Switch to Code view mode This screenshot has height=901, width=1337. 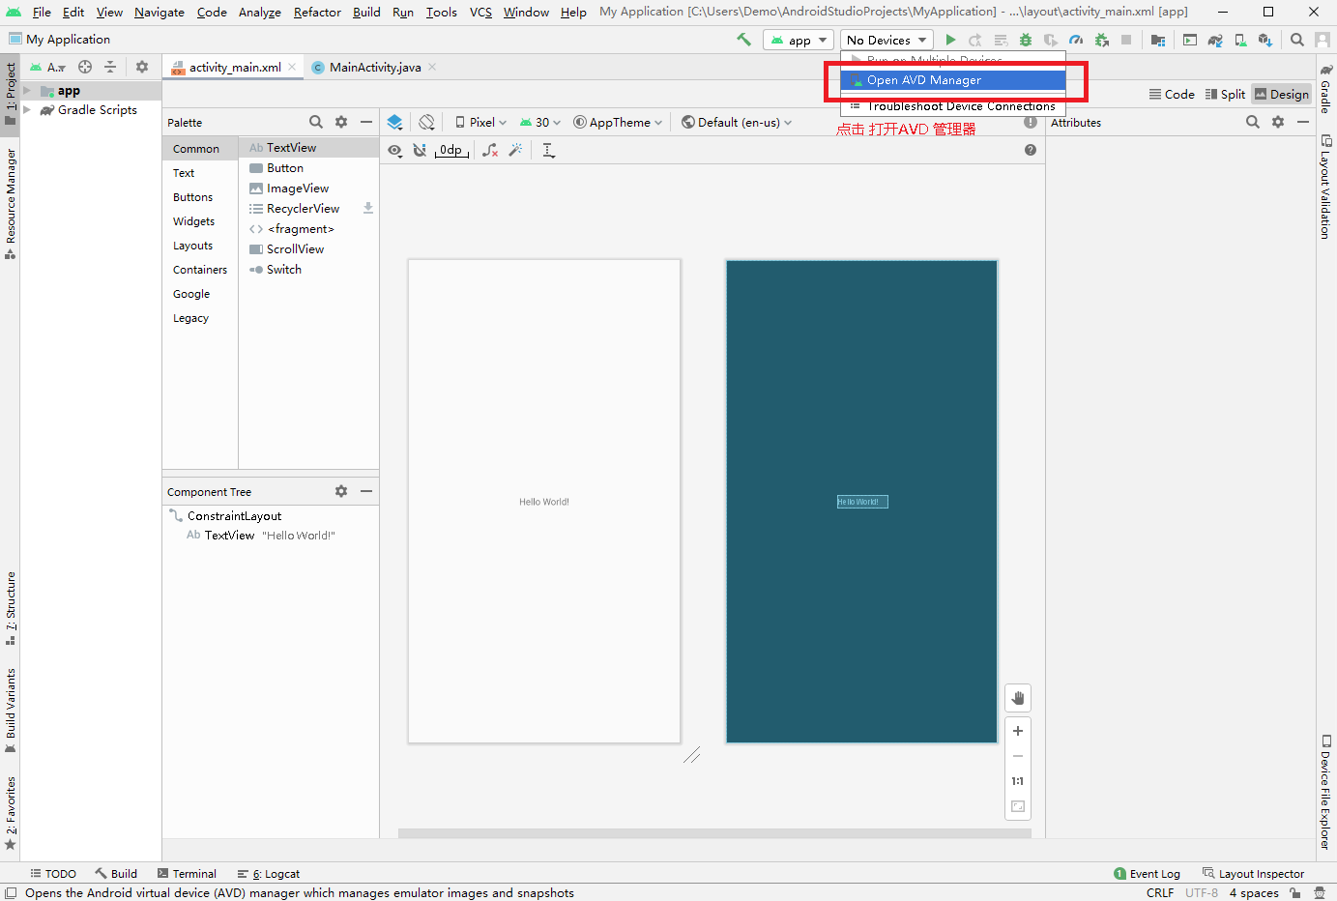[1172, 94]
